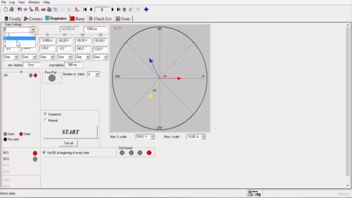Click the New document toolbar icon
The height and width of the screenshot is (198, 352).
(5, 9)
